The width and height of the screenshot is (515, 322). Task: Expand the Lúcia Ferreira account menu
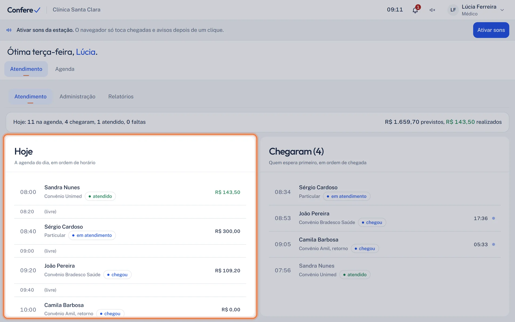click(502, 10)
